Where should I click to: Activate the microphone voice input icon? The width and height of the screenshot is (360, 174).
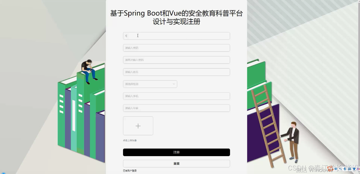tap(345, 169)
